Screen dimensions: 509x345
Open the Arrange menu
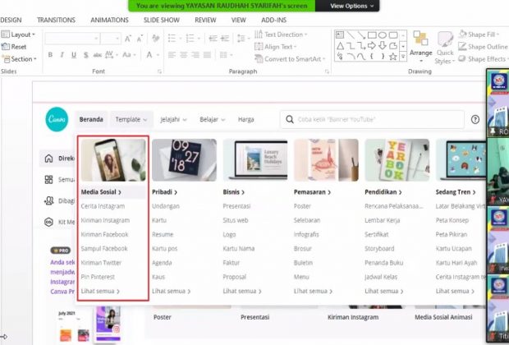click(x=420, y=47)
